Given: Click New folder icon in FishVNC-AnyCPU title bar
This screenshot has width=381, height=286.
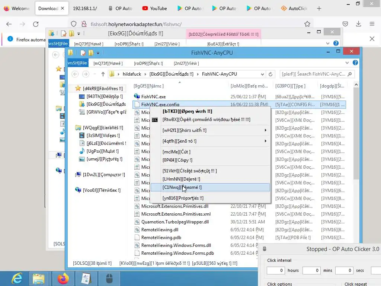Looking at the screenshot, I should pyautogui.click(x=91, y=53).
